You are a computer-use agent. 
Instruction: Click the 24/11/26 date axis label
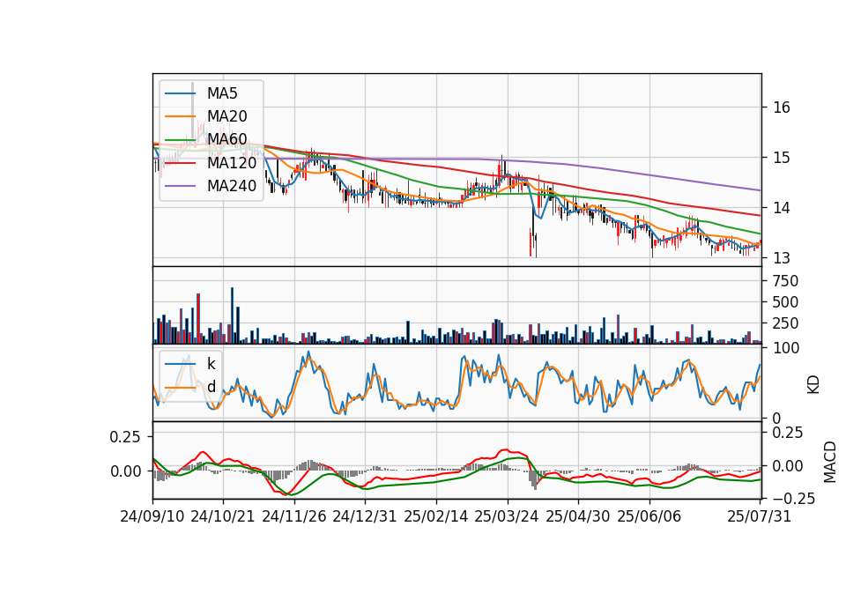tap(294, 516)
